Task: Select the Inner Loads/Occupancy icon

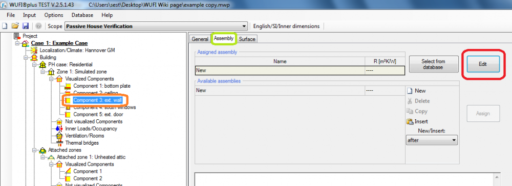Action: pyautogui.click(x=59, y=129)
